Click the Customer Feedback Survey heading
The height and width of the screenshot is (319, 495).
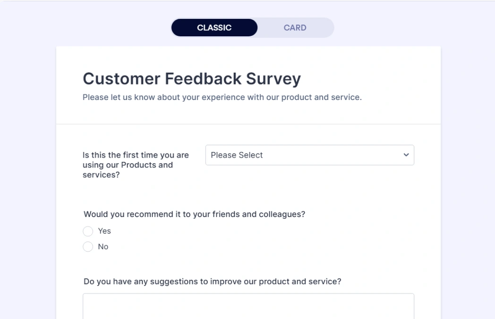[192, 78]
